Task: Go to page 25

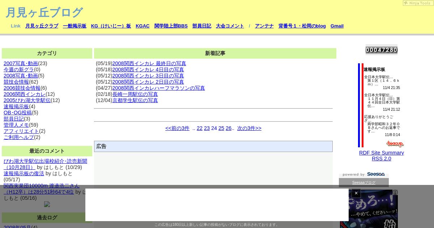Action: 221,128
